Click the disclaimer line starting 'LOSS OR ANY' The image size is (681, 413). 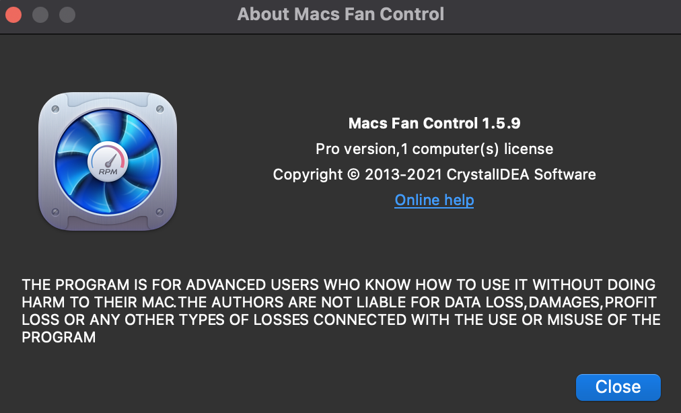(341, 320)
